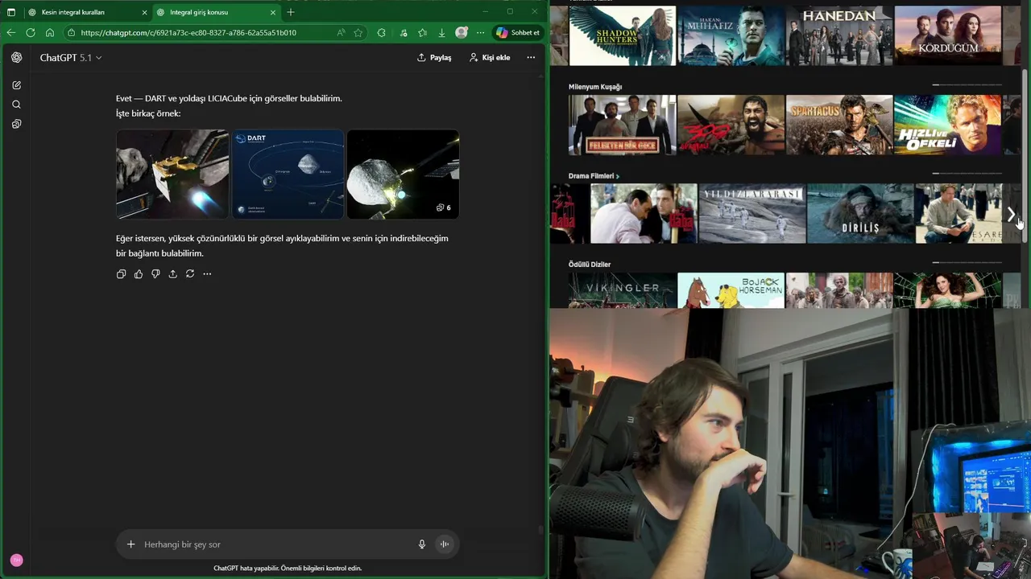
Task: Open more actions under the response
Action: tap(207, 274)
